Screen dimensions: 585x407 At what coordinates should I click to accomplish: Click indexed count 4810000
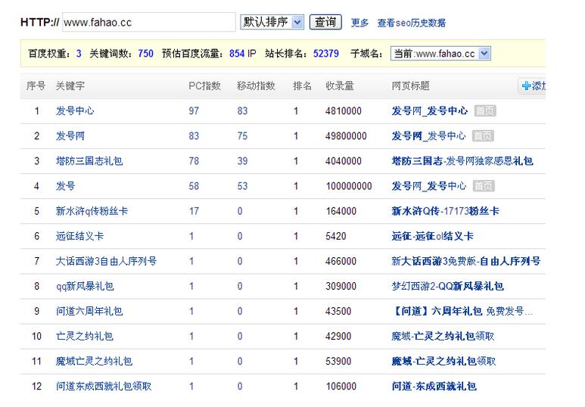(344, 110)
